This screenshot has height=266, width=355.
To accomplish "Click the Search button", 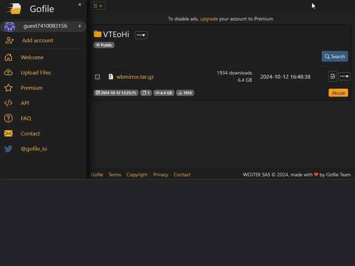I will click(335, 56).
